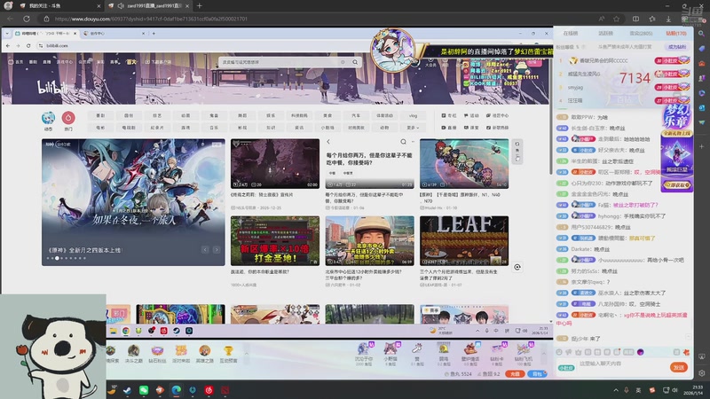
Task: Open the Edge sidebar Outlook icon
Action: coord(701,107)
